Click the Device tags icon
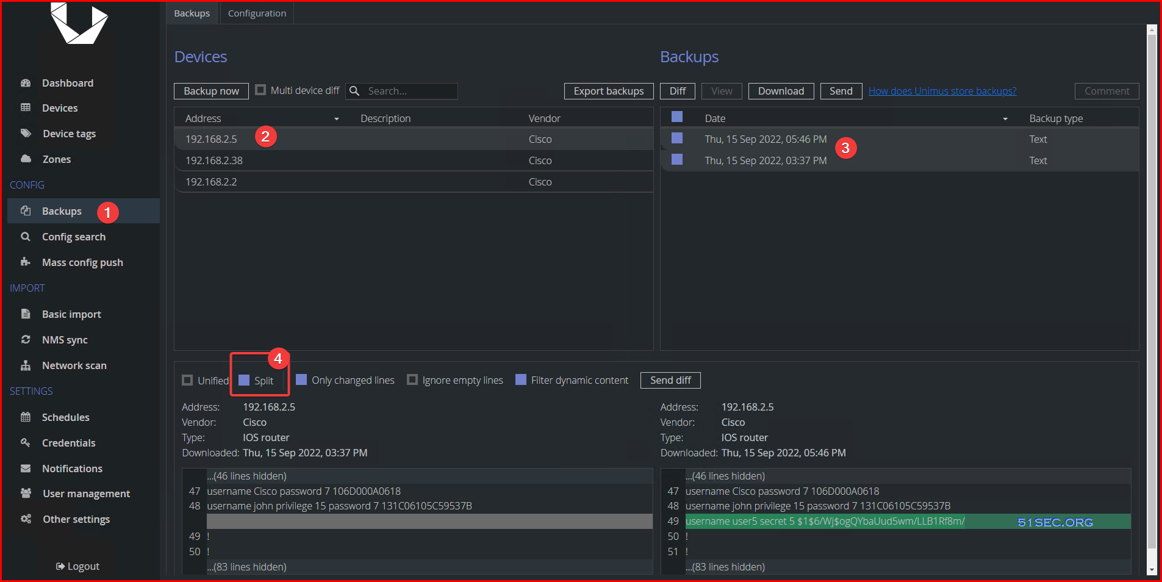 click(26, 134)
